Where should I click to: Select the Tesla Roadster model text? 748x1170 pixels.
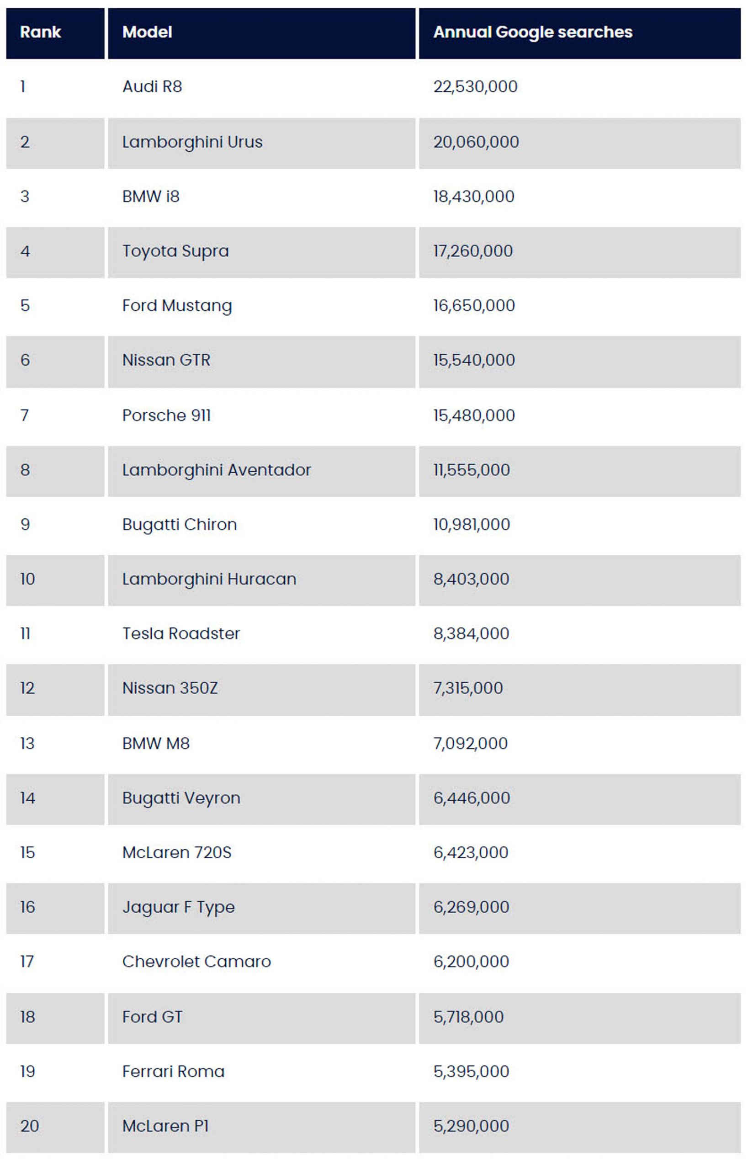point(180,633)
